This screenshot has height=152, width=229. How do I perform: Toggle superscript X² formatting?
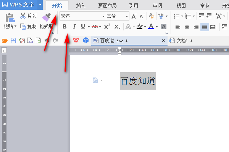coord(107,27)
